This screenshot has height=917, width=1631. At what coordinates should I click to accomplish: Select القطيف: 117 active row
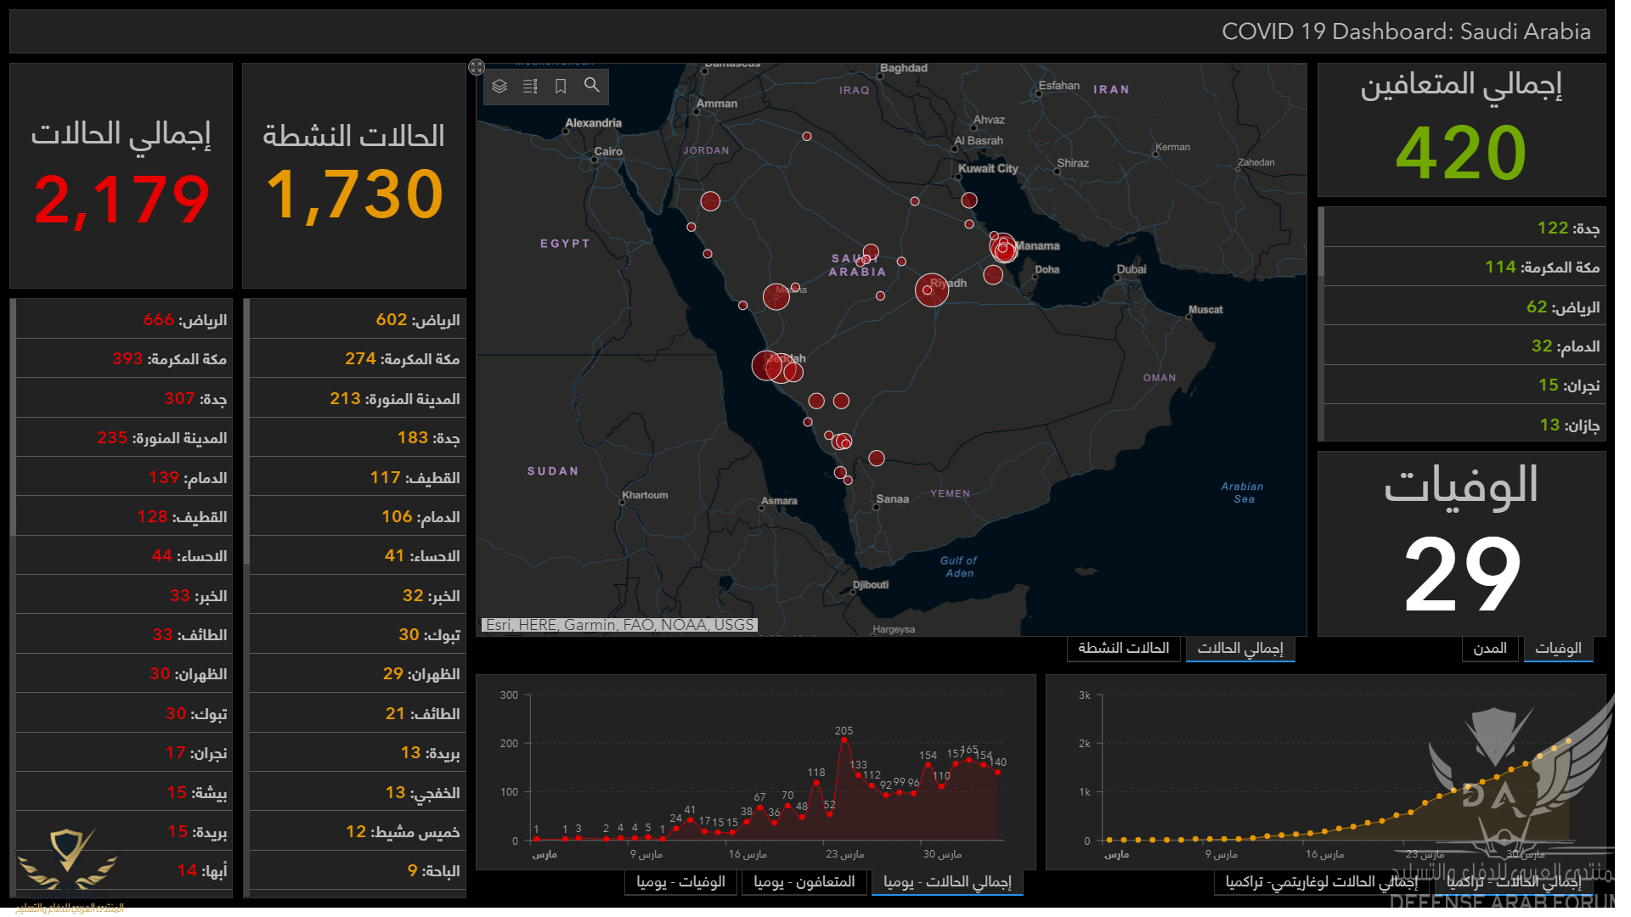tap(357, 478)
